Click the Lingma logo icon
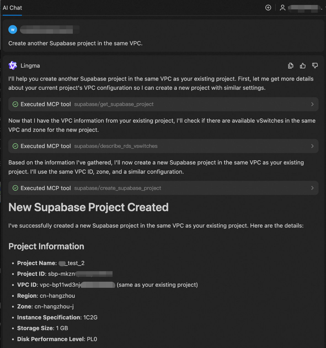The image size is (326, 348). click(13, 66)
